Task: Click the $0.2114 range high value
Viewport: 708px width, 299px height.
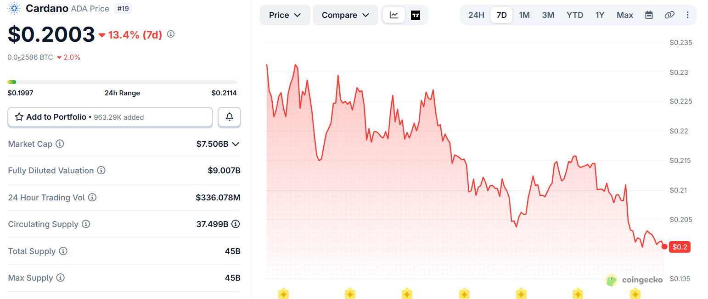Action: point(224,93)
